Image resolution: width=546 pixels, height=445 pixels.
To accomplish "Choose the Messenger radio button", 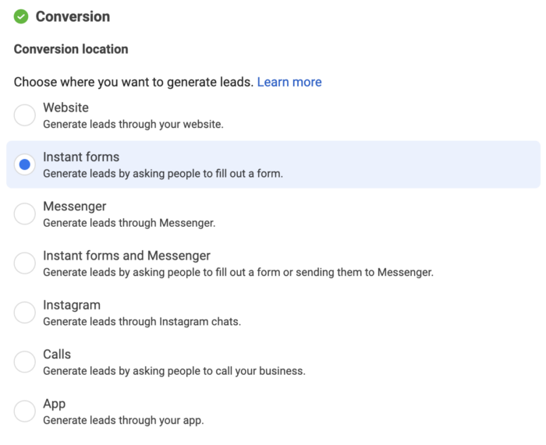I will coord(25,214).
